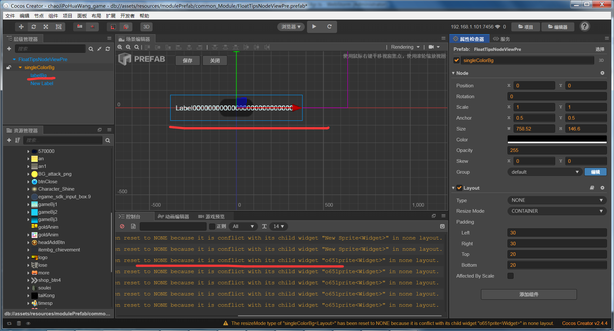Click the database icon in status bar

[x=19, y=323]
